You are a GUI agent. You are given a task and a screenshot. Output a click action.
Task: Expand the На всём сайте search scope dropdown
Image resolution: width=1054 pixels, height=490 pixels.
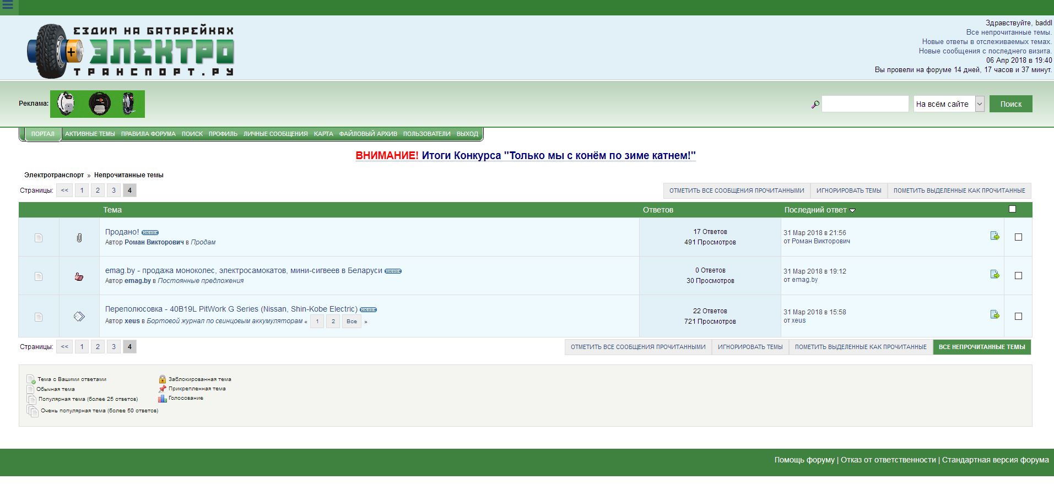980,104
